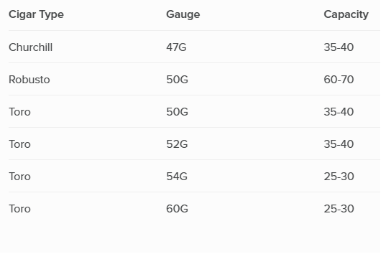Click the Cigar Type column header
This screenshot has height=267, width=386.
[x=36, y=14]
